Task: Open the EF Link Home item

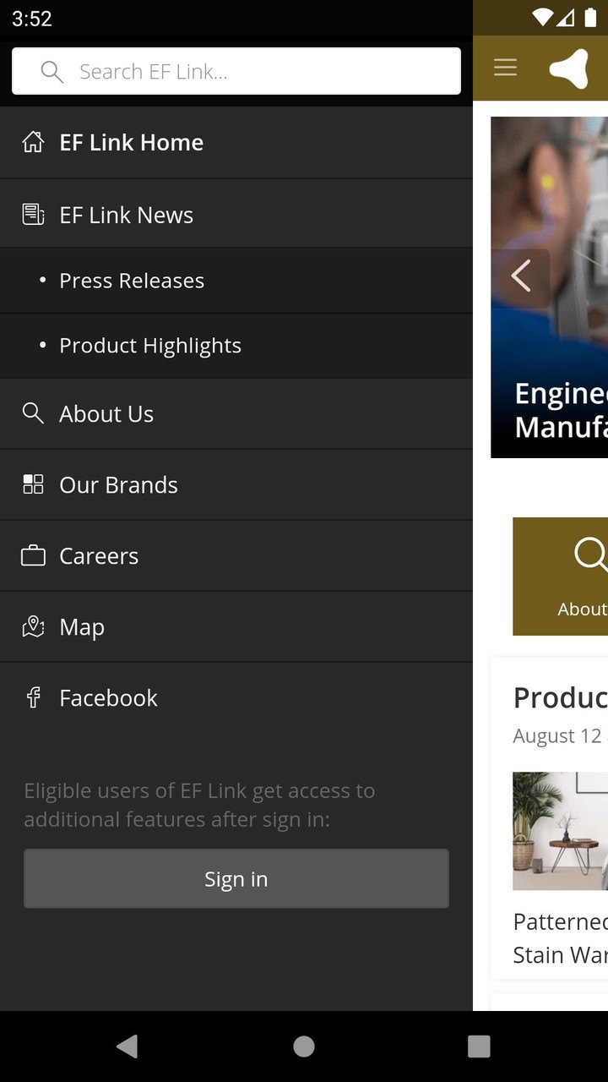Action: [131, 142]
